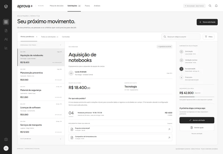
Task: Click the LA avatar of Lucas Andrade
Action: tap(71, 73)
